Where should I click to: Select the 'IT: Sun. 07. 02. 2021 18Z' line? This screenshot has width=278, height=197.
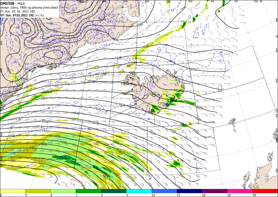click(17, 11)
